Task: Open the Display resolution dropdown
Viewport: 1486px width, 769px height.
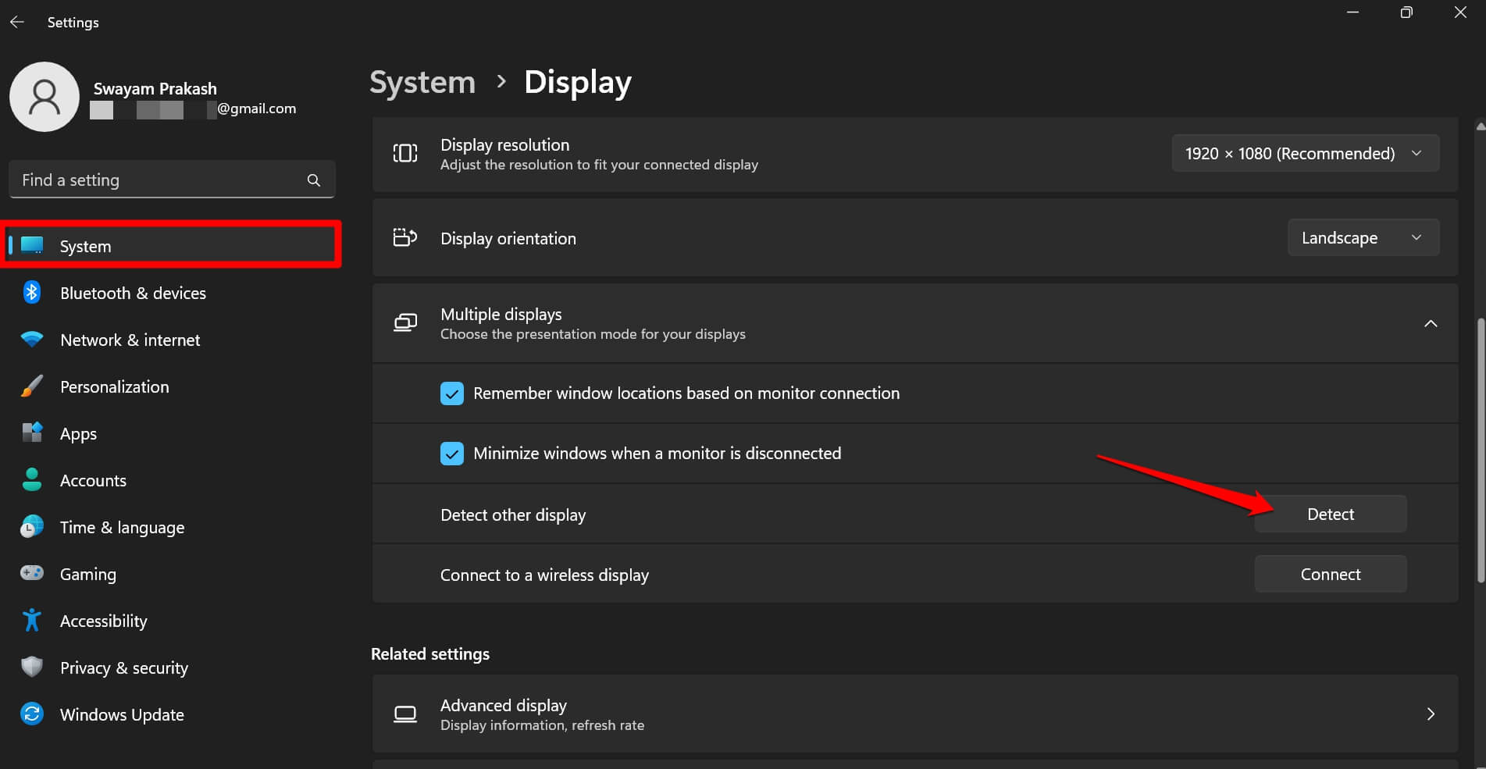Action: [1305, 153]
